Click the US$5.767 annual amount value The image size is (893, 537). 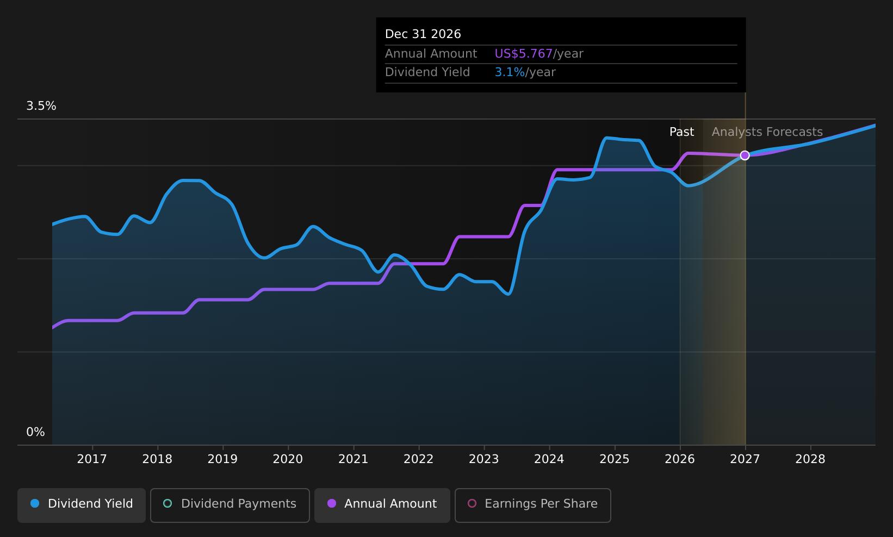click(x=523, y=54)
